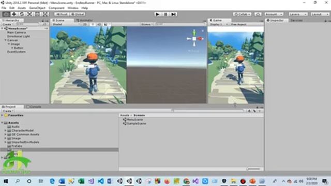The width and height of the screenshot is (331, 186).
Task: Toggle scene audio button
Action: click(x=99, y=24)
